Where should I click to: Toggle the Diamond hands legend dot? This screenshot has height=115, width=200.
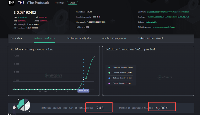pyautogui.click(x=109, y=68)
